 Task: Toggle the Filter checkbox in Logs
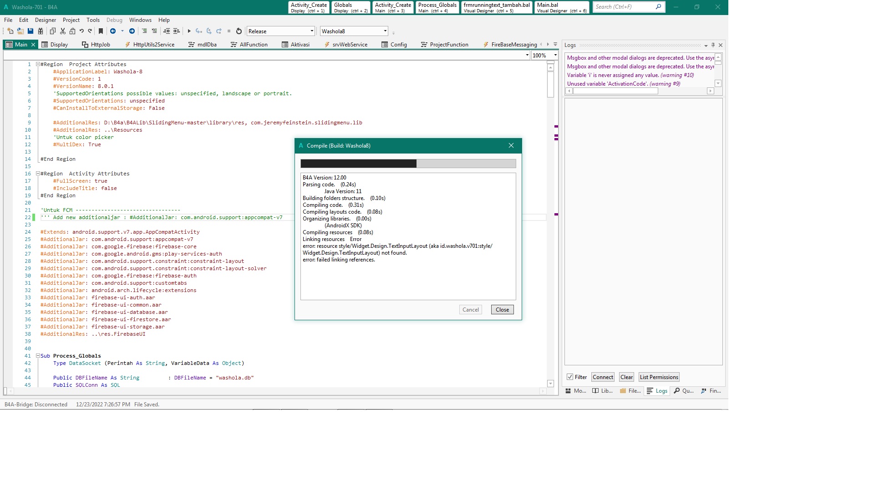(570, 377)
